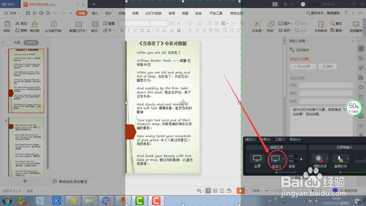This screenshot has height=206, width=366.
Task: Start slideshow from current slide (从当前开始)
Action: [x=54, y=27]
